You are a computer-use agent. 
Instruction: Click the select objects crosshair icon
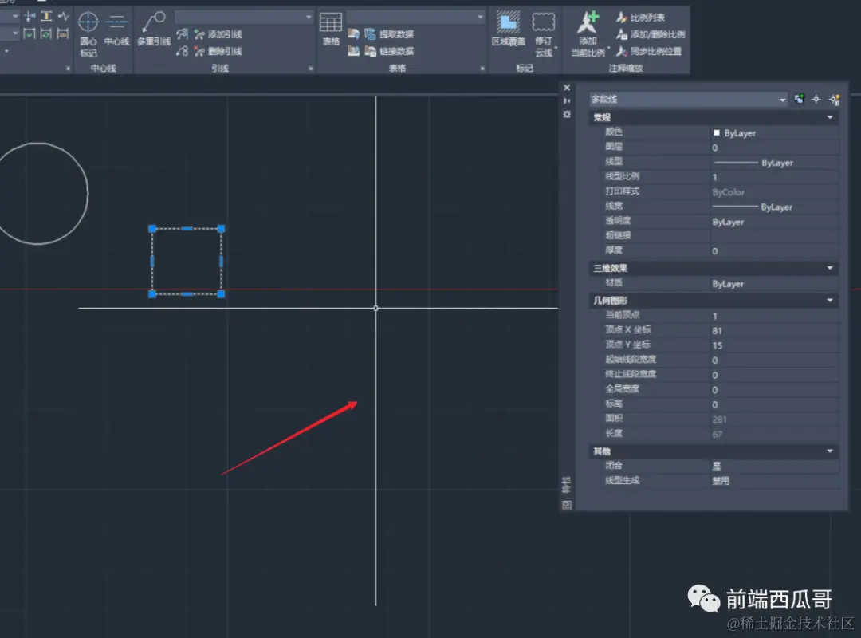pos(816,99)
